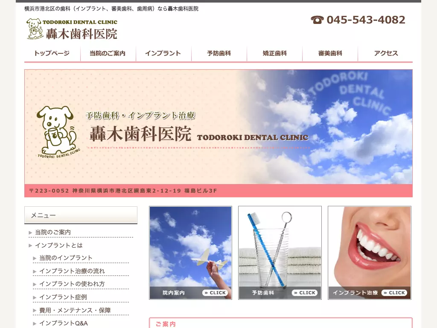Select 審美歯科 navigation item

tap(330, 53)
